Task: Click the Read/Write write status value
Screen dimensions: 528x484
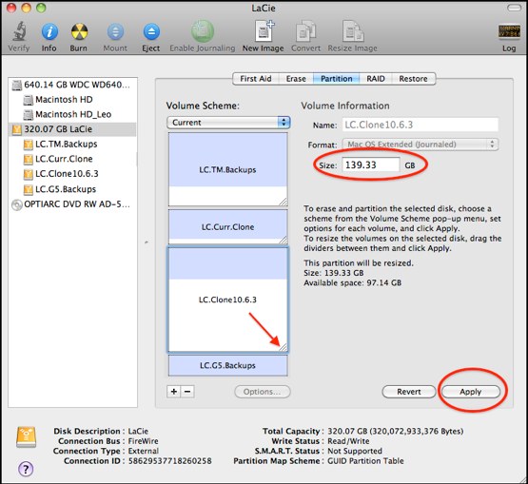Action: click(x=348, y=441)
